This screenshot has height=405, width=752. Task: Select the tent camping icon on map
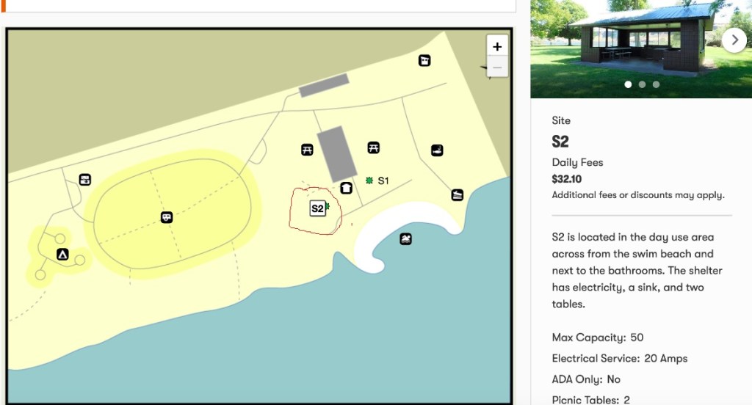[x=62, y=255]
